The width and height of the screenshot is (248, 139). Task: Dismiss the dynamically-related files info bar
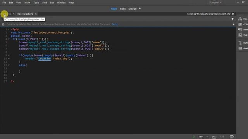point(233,24)
